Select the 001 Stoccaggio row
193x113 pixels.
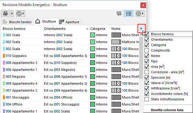tap(70, 97)
